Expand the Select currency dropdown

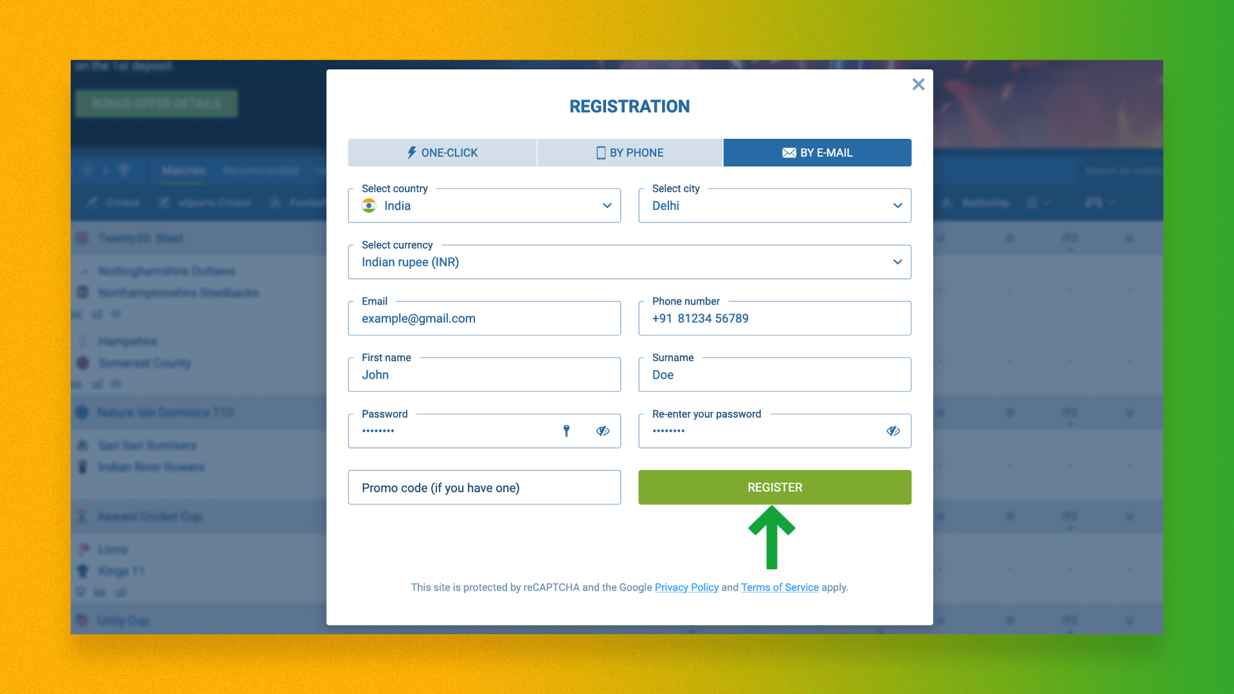pos(897,262)
